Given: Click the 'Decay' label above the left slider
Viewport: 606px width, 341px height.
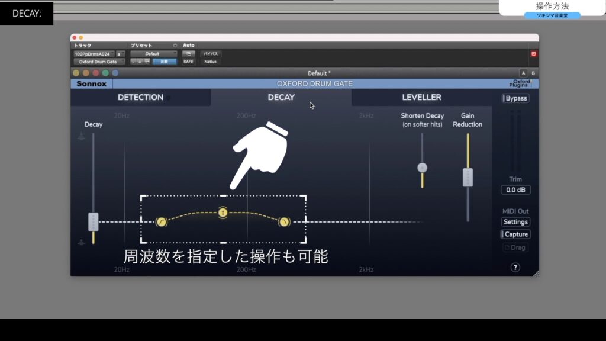Looking at the screenshot, I should click(94, 124).
